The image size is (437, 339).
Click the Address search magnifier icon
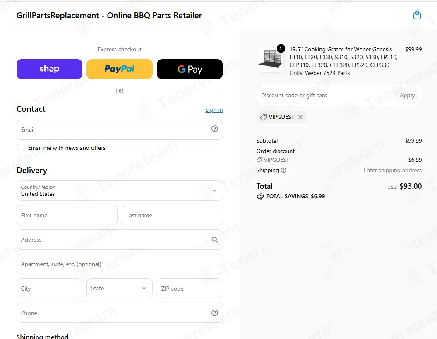(x=215, y=240)
